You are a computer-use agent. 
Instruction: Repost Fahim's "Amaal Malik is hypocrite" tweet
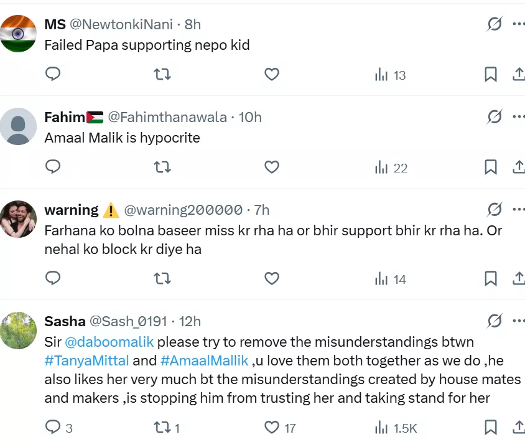(x=162, y=167)
